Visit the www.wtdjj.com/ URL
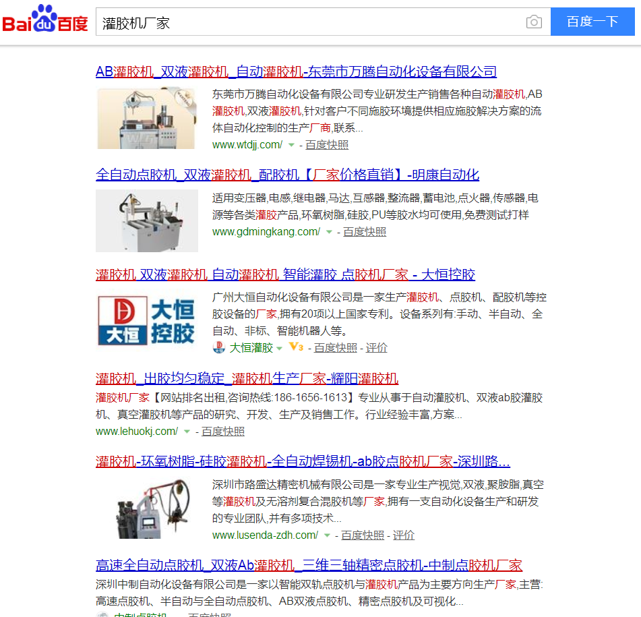The width and height of the screenshot is (641, 617). (x=247, y=145)
